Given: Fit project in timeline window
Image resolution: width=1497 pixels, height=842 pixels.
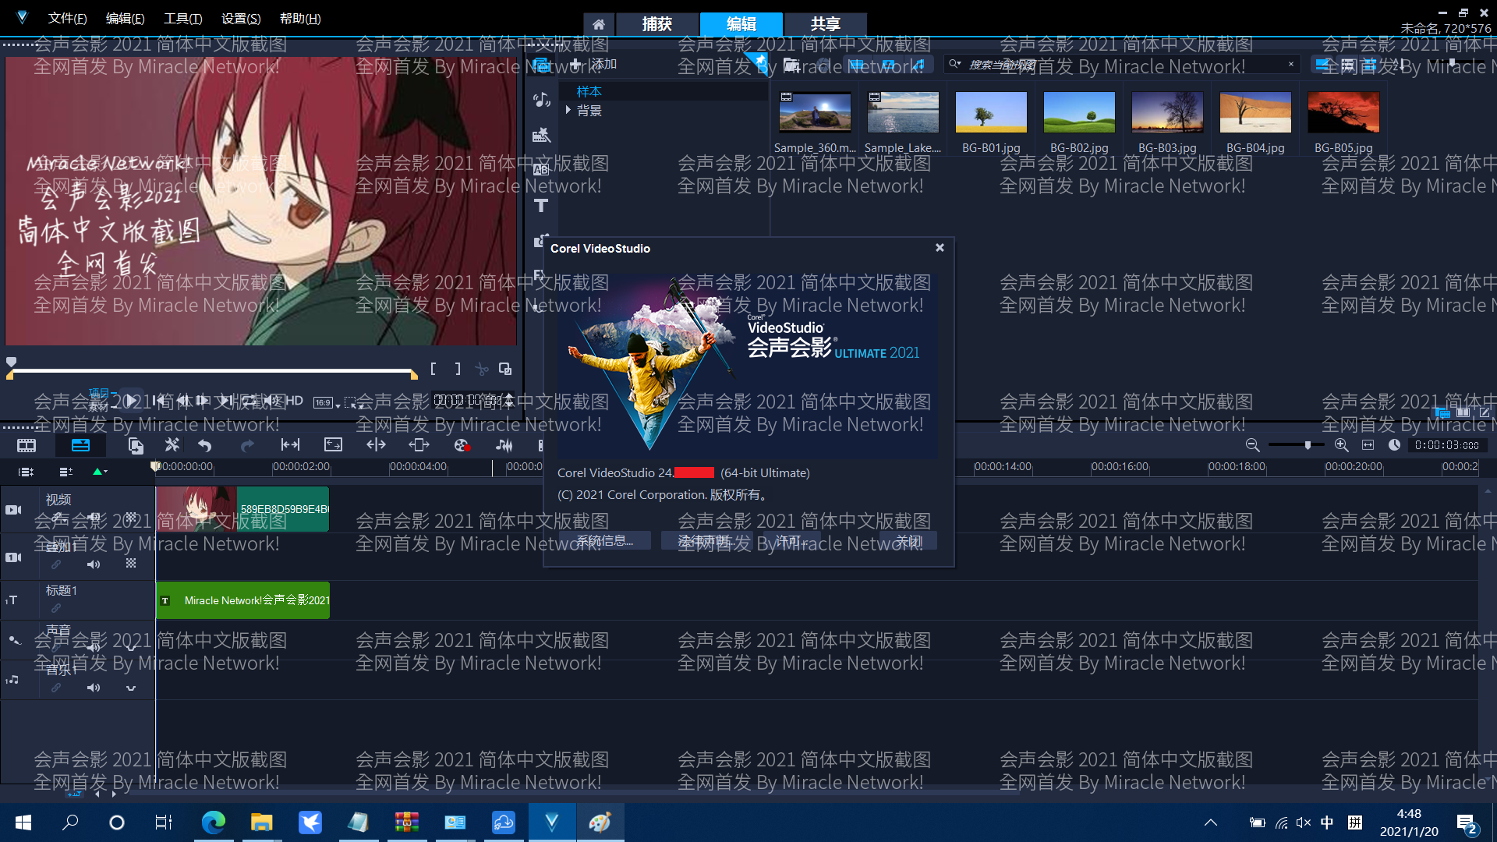Looking at the screenshot, I should click(1368, 445).
